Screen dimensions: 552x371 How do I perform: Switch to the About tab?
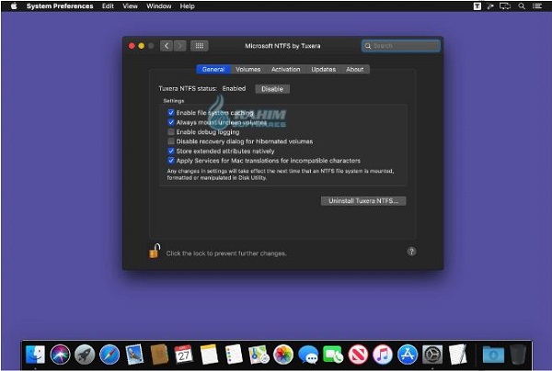click(355, 69)
